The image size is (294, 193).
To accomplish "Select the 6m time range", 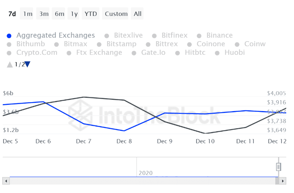I will pos(59,14).
